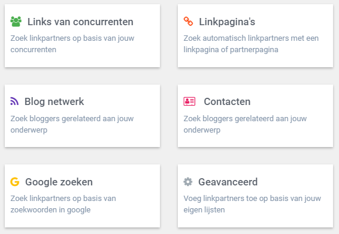Select the Contacten heading
Viewport: 339px width, 234px height.
pyautogui.click(x=227, y=101)
